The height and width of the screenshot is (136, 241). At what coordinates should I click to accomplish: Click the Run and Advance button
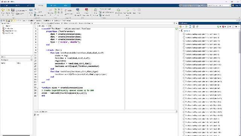pyautogui.click(x=106, y=12)
